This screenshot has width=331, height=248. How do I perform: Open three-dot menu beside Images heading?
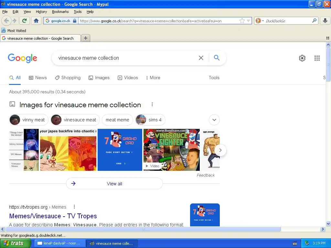(x=152, y=104)
